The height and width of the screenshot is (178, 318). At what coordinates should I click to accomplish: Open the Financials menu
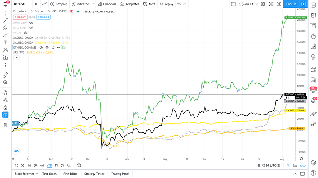(x=107, y=4)
